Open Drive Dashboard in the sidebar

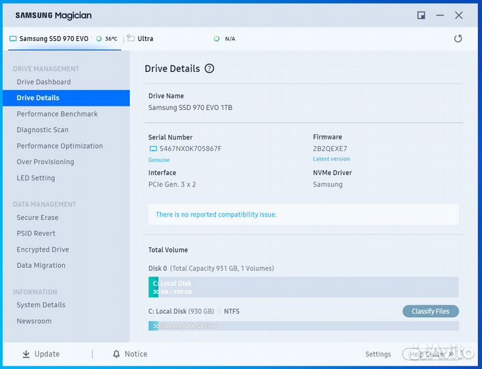(44, 82)
